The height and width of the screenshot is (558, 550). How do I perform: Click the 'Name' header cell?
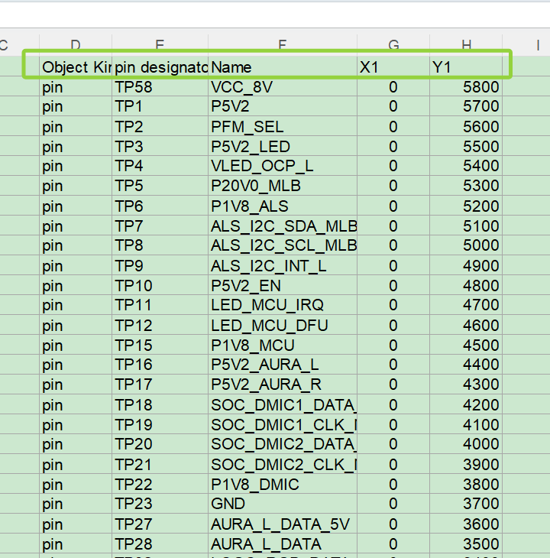pos(283,67)
